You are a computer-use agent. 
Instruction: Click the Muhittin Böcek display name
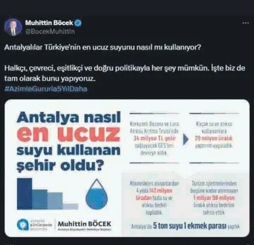(x=49, y=23)
